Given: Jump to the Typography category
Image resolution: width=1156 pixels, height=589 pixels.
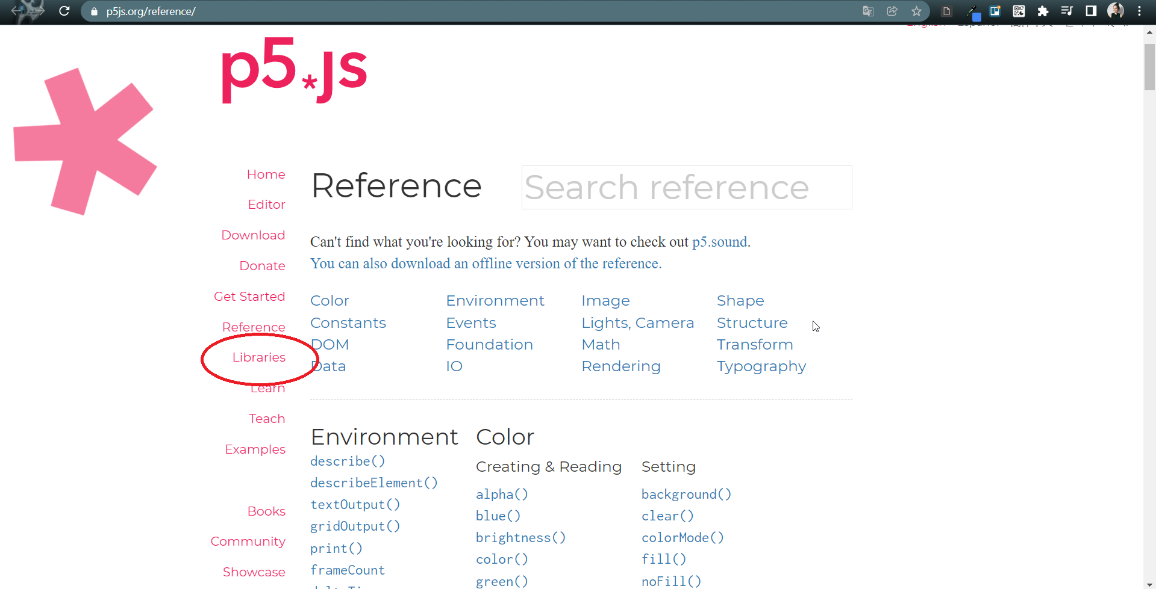Looking at the screenshot, I should tap(761, 366).
